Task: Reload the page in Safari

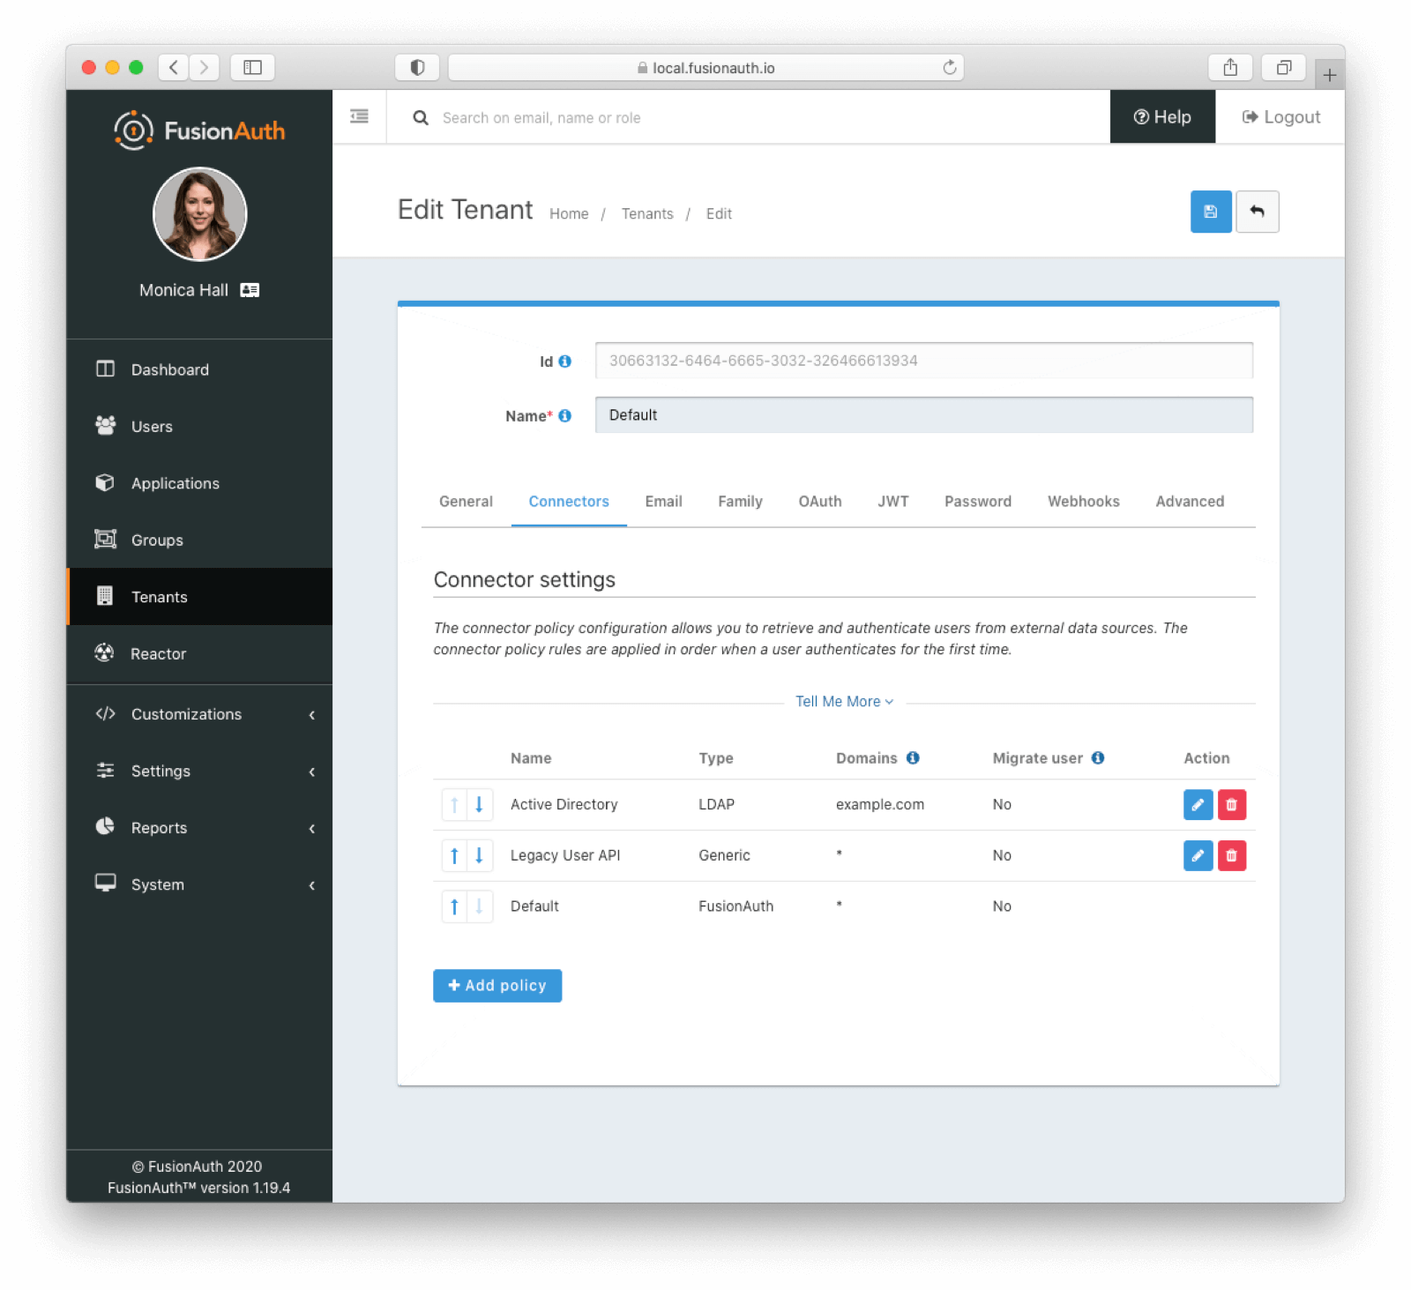Action: [x=949, y=68]
